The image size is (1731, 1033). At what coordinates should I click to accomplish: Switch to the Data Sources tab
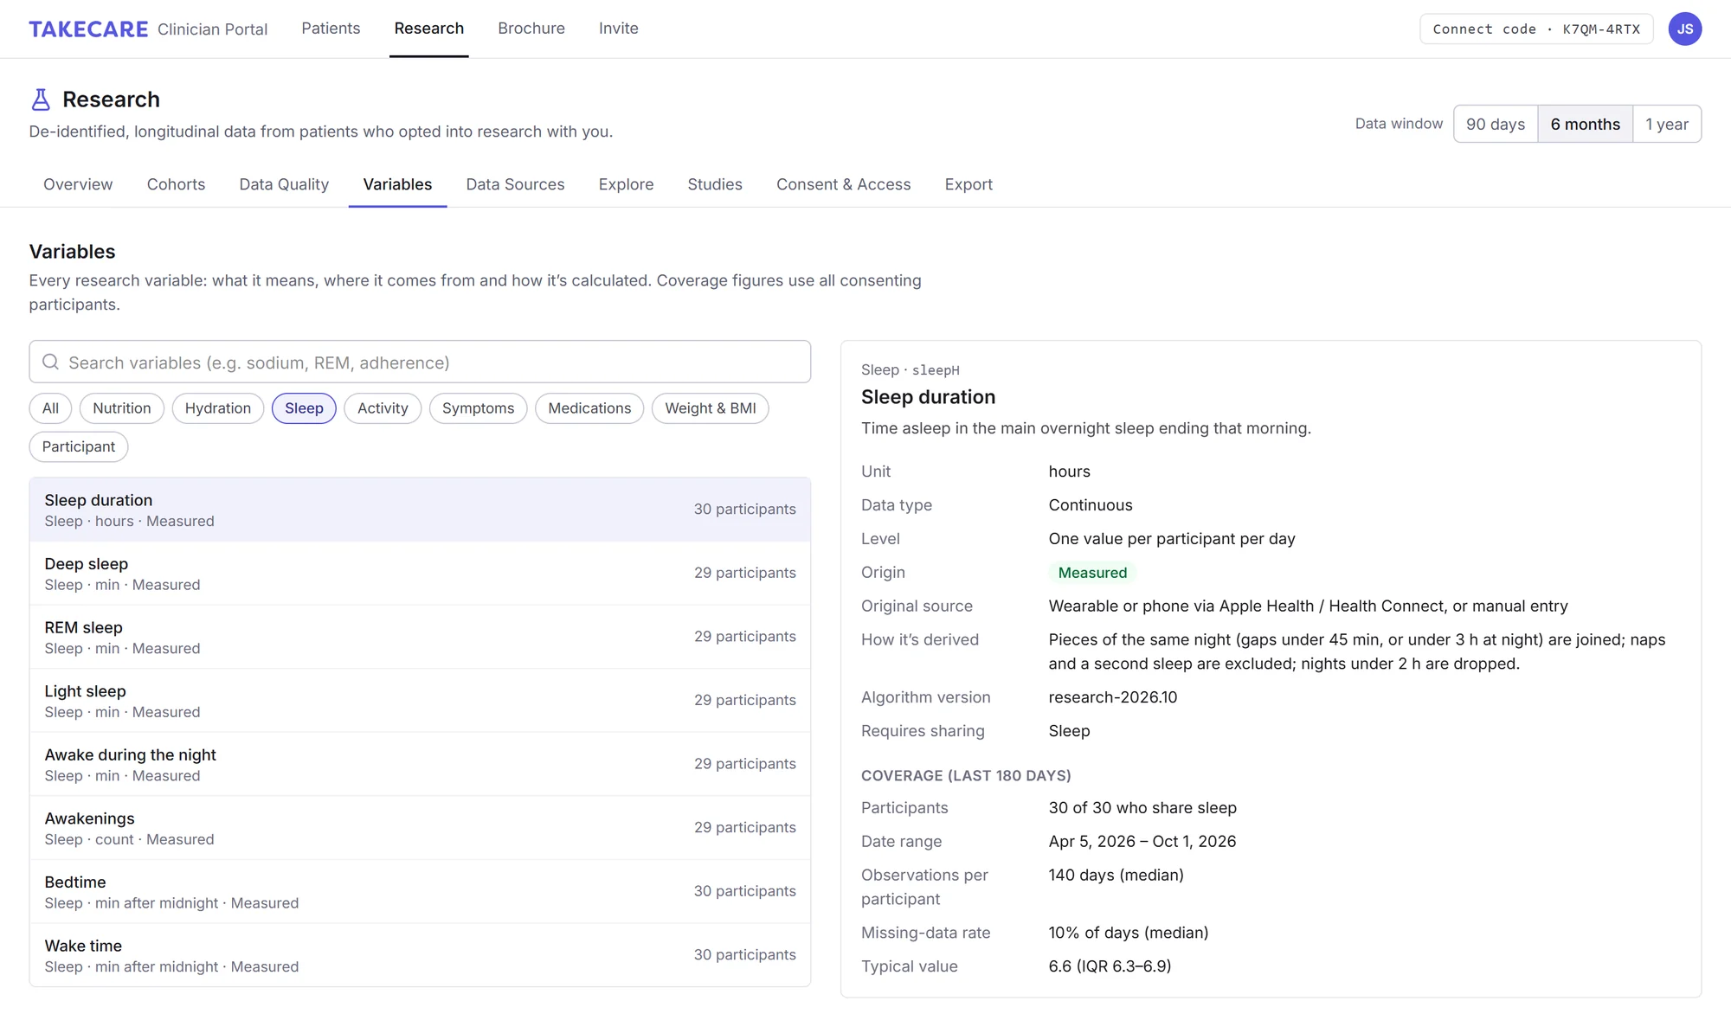pos(515,184)
